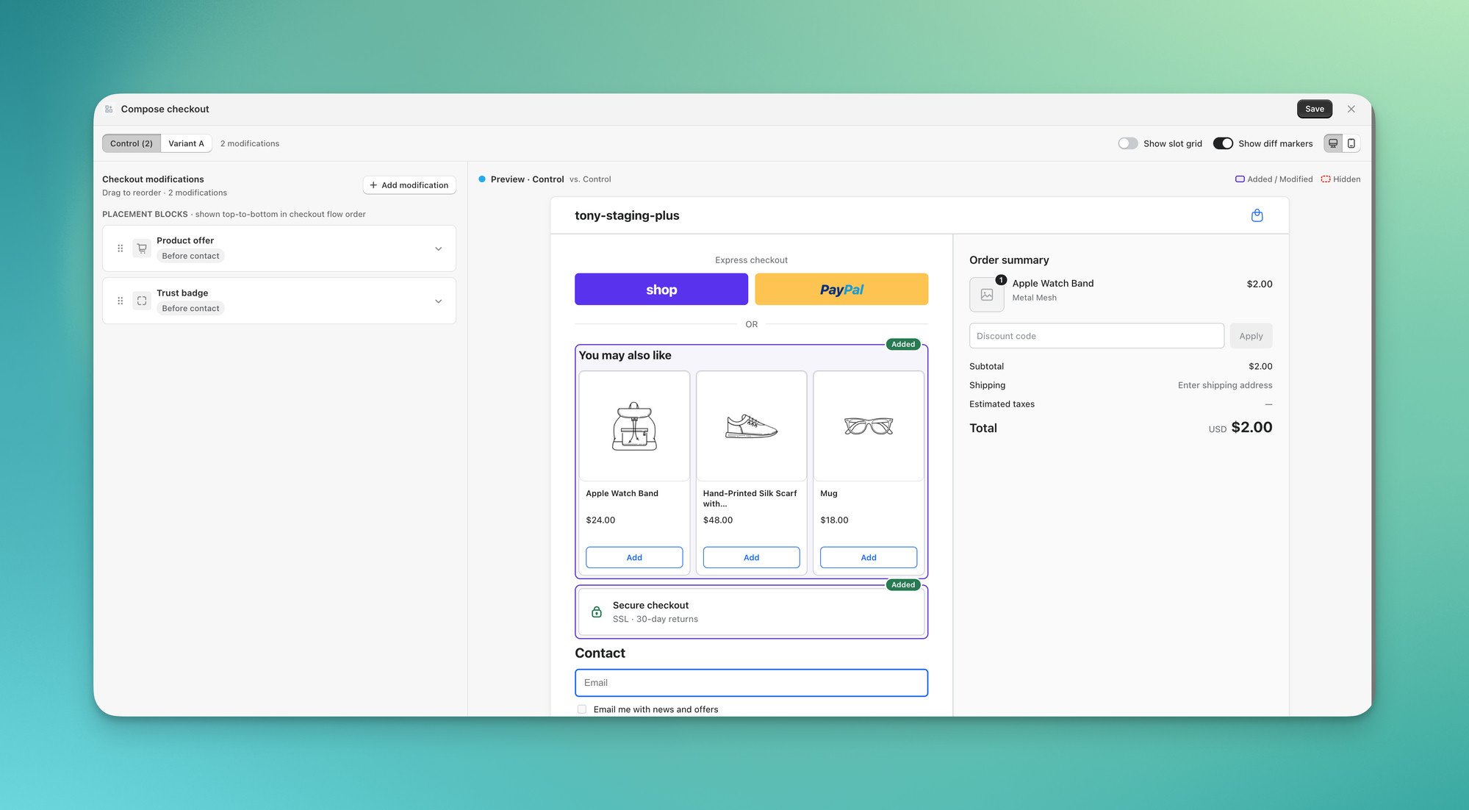The width and height of the screenshot is (1469, 810).
Task: Click the blue Preview status dot
Action: click(x=482, y=179)
